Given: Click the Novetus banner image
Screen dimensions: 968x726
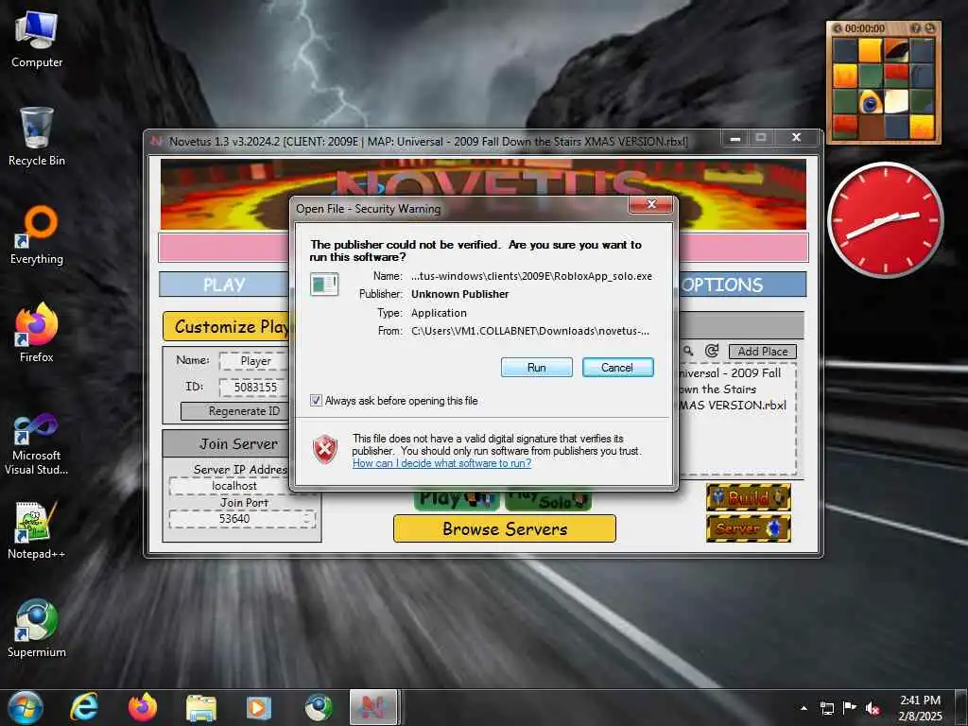Looking at the screenshot, I should pyautogui.click(x=483, y=179).
